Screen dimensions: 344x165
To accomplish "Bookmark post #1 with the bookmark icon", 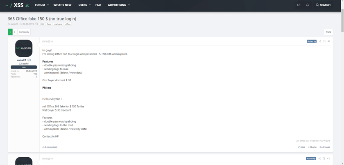I will (324, 41).
